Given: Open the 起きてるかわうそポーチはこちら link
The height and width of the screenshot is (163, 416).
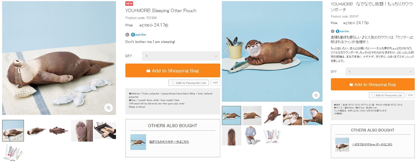Looking at the screenshot, I should tap(169, 142).
